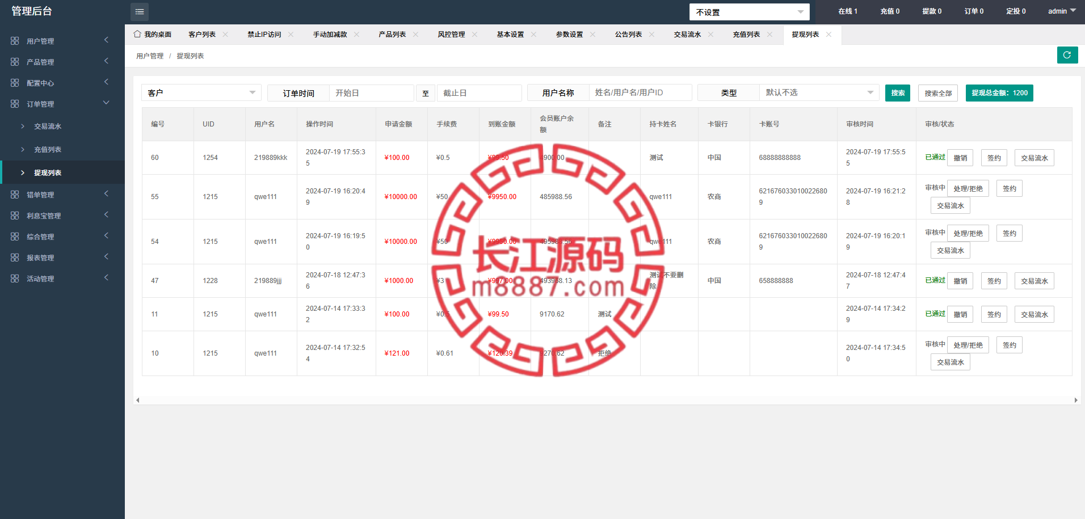Click the 姓名/用户名/用户ID input field
1085x519 pixels.
640,92
